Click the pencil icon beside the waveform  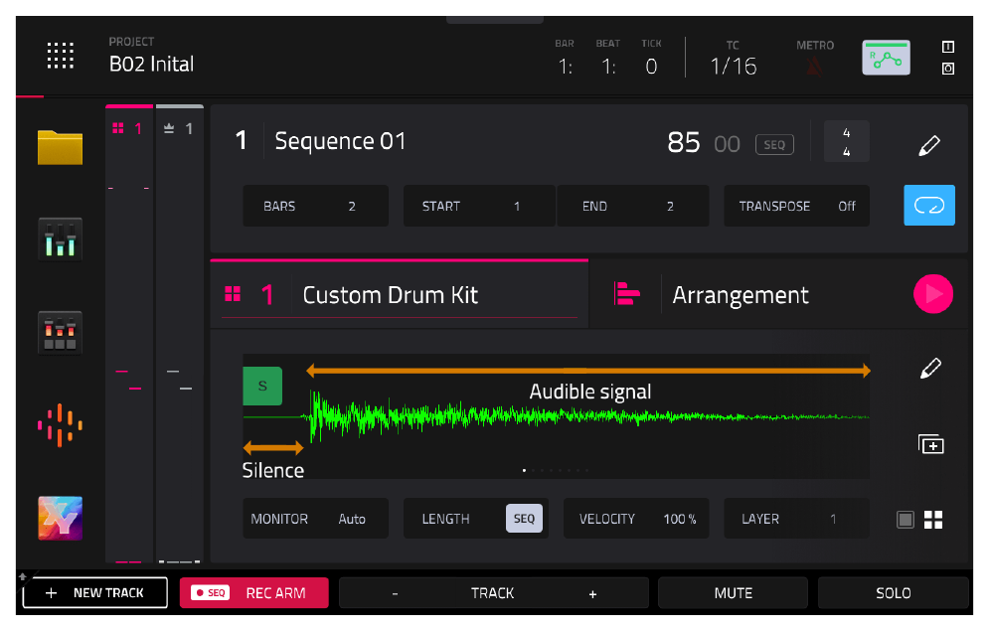[x=930, y=368]
